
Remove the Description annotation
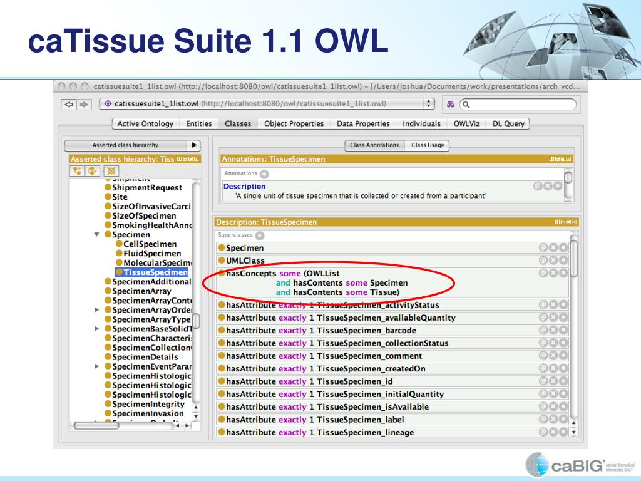[548, 186]
